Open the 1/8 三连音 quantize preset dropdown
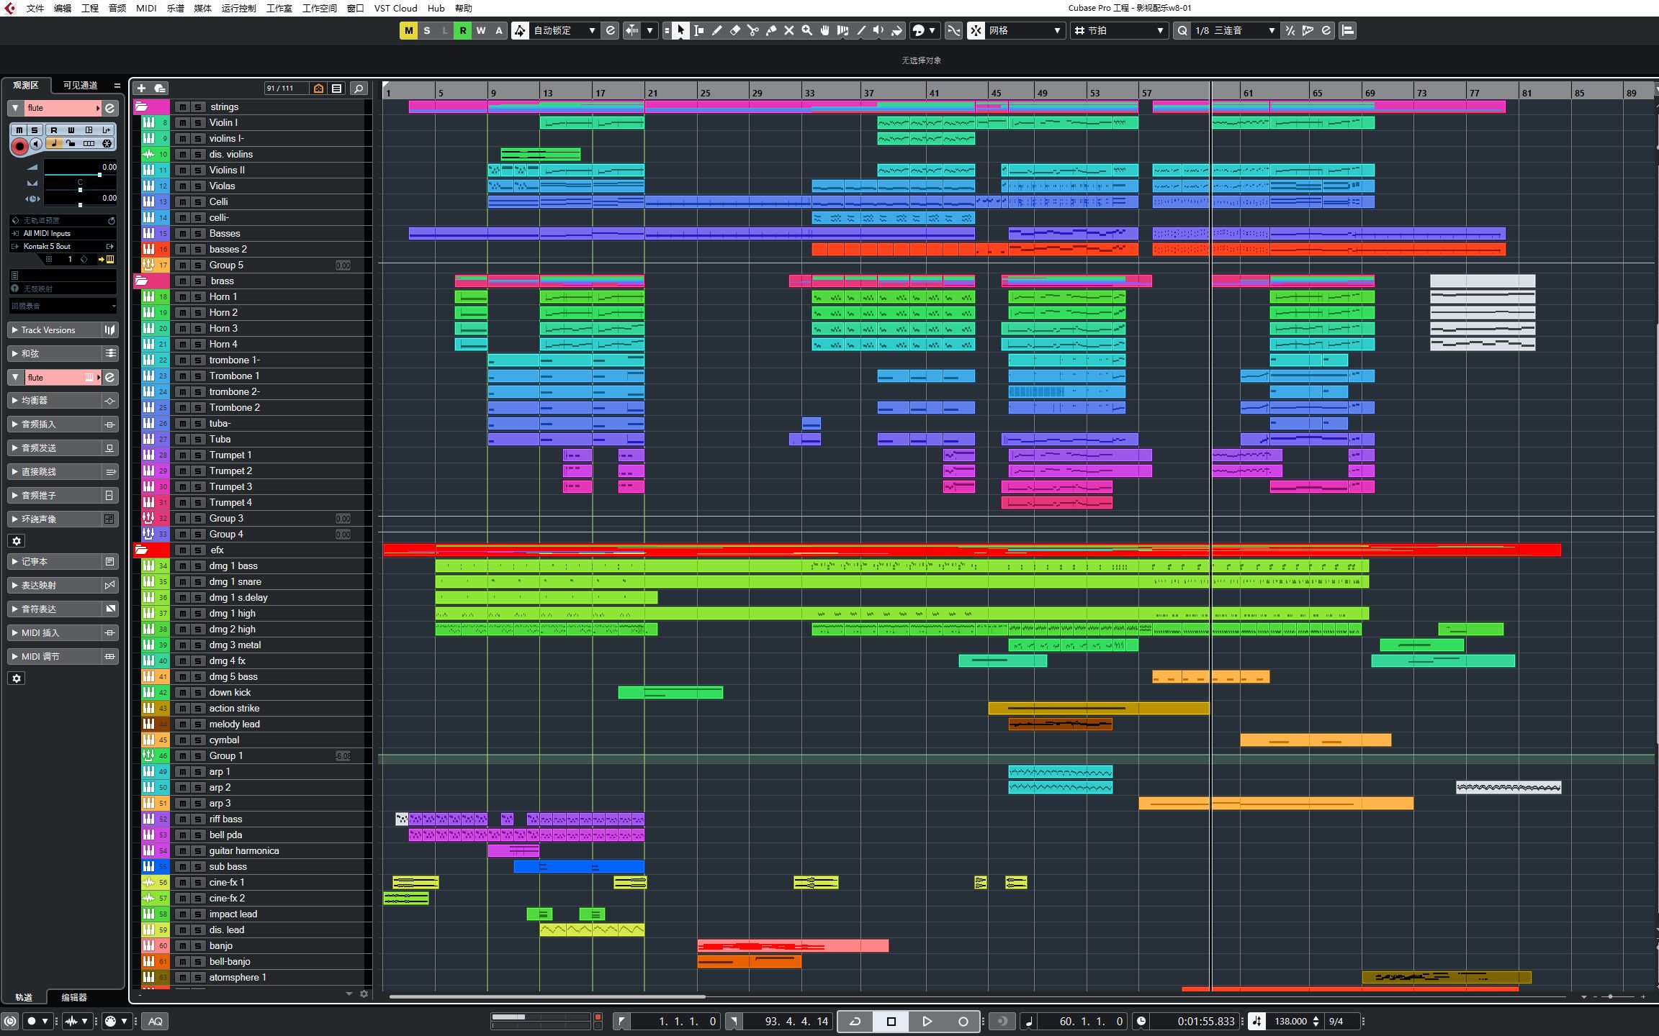The image size is (1659, 1036). (1234, 30)
